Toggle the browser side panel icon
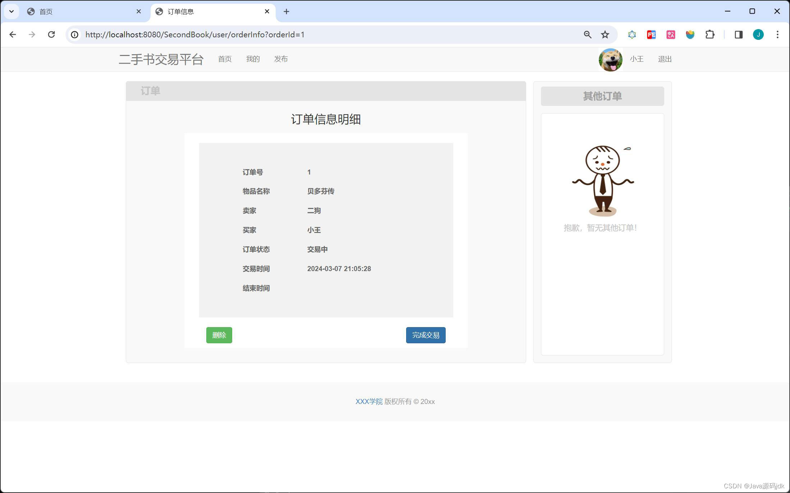Viewport: 790px width, 493px height. pyautogui.click(x=738, y=34)
